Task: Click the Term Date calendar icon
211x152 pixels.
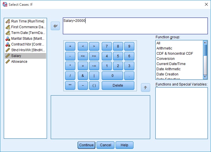Action: tap(8, 33)
